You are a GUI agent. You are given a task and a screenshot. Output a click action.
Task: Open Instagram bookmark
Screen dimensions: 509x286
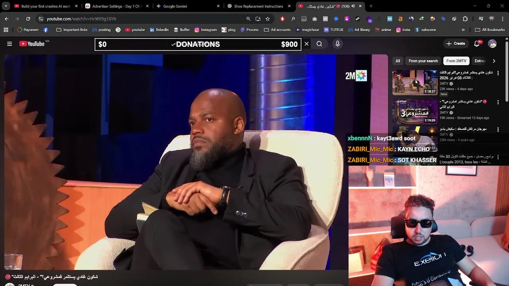point(206,30)
